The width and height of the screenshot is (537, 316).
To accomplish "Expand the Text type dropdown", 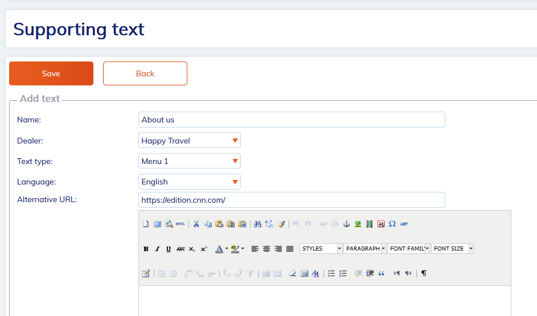I will [189, 161].
